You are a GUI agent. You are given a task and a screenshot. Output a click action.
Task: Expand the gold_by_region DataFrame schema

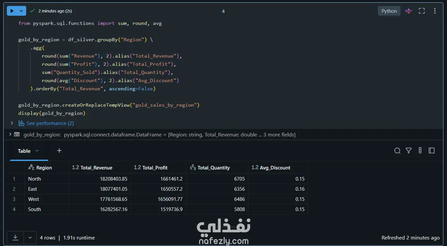pyautogui.click(x=10, y=134)
